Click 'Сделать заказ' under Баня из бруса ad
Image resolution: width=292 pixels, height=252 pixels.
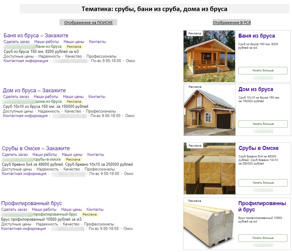[x=16, y=42]
